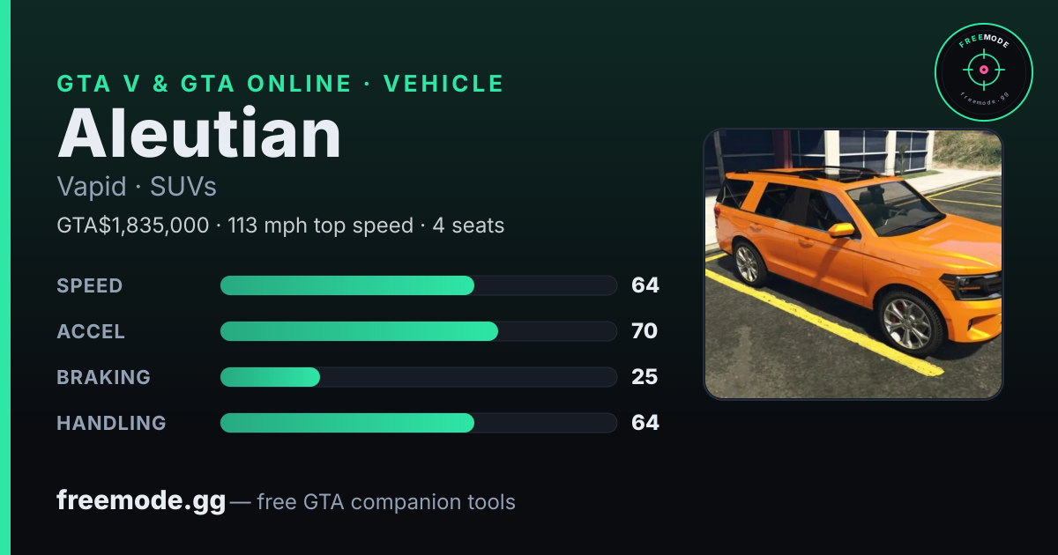
Task: Click the BRAKING stat progress bar
Action: click(418, 377)
